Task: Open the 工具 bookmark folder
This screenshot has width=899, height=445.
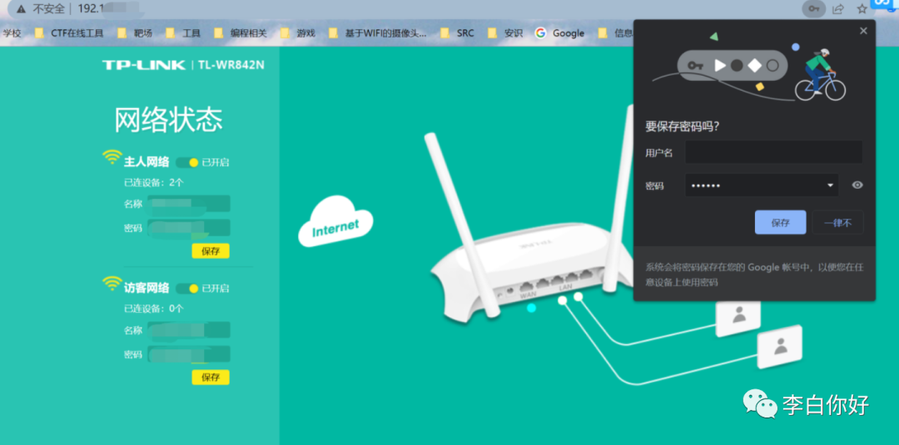Action: click(x=183, y=33)
